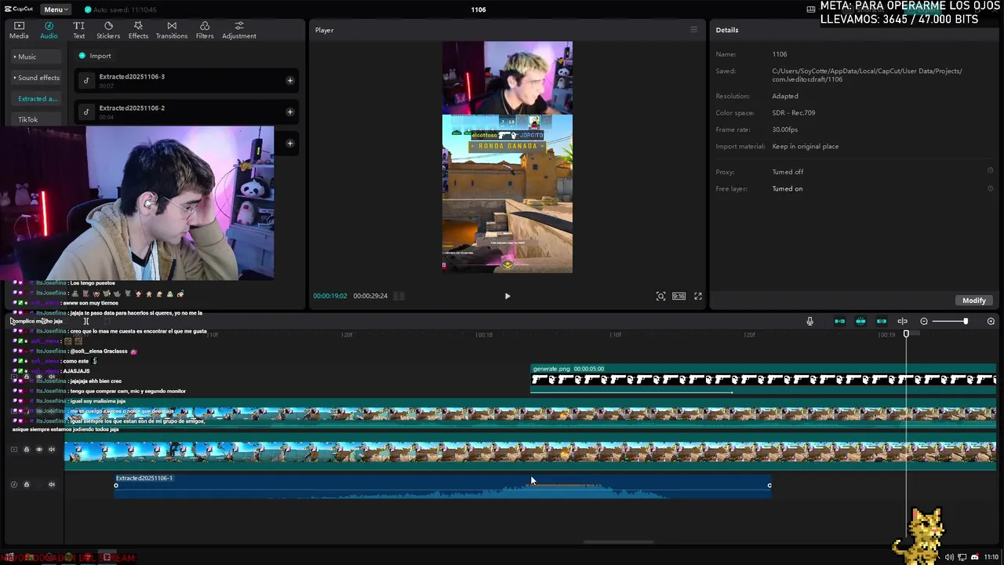Image resolution: width=1004 pixels, height=565 pixels.
Task: Click the saved project path text
Action: [x=867, y=75]
